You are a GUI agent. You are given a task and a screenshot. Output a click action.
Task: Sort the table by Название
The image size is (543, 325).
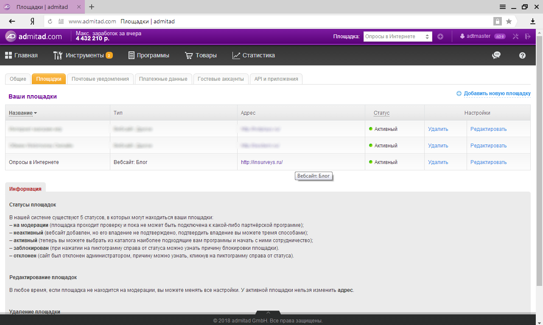[23, 113]
